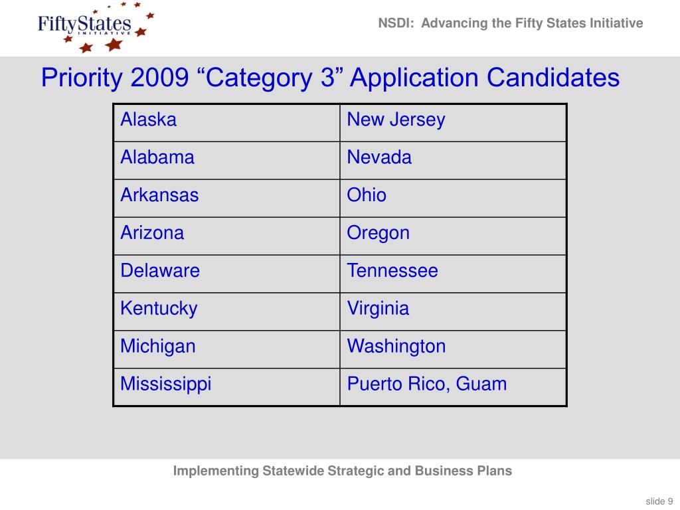Image resolution: width=680 pixels, height=510 pixels.
Task: Select Nevada in the right column
Action: click(x=453, y=161)
